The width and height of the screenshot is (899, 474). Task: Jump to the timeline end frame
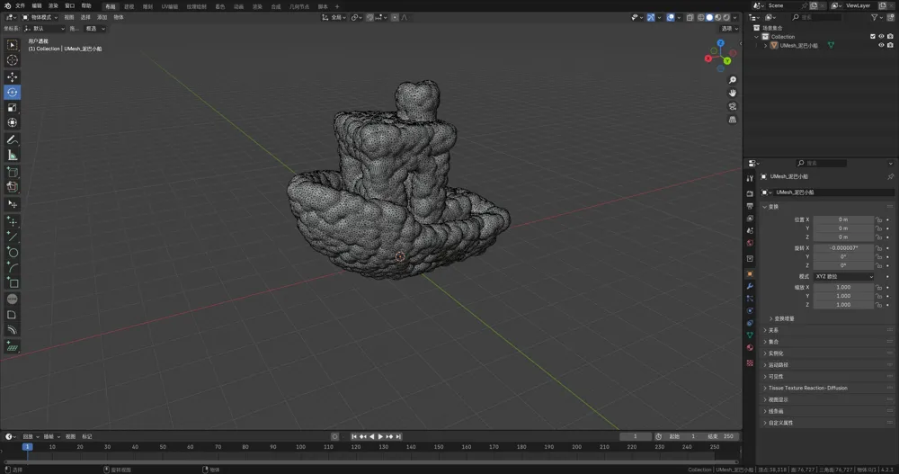pos(398,437)
